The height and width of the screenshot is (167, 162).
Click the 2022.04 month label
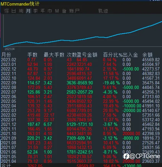coord(8,106)
